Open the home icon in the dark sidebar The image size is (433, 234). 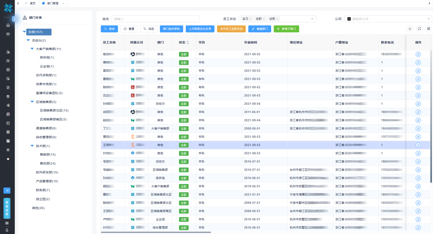click(8, 25)
